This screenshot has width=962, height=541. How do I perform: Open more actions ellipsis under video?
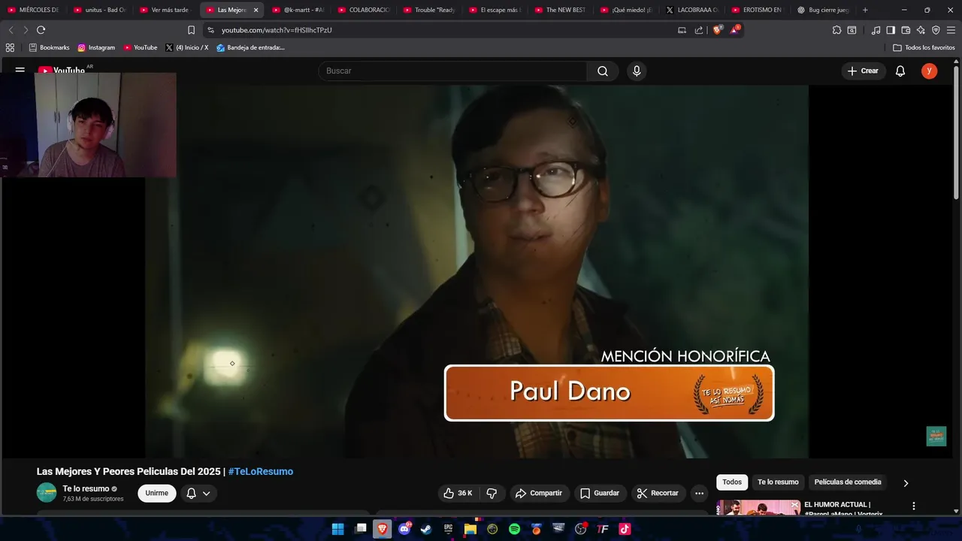pos(699,493)
